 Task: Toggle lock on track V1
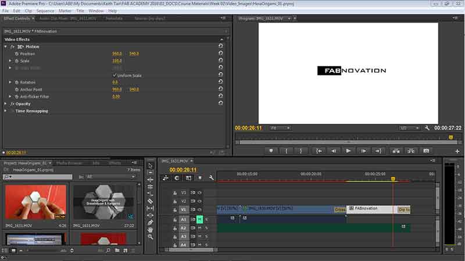point(175,210)
